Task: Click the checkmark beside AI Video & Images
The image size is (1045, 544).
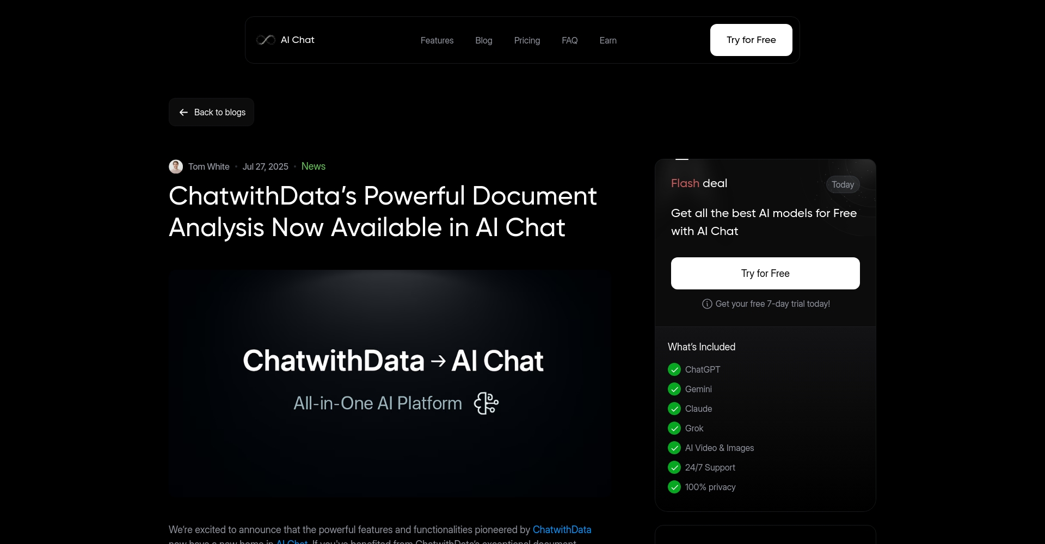Action: [x=674, y=448]
